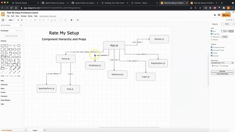Select the triangle shape in General palette
235x132 pixels.
7,53
